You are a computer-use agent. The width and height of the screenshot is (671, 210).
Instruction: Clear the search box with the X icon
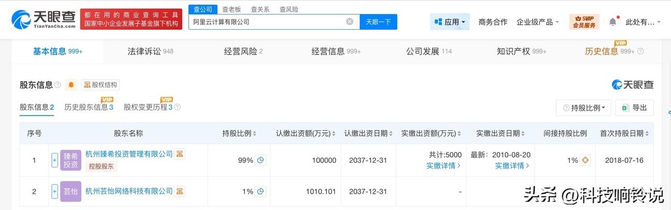point(350,21)
